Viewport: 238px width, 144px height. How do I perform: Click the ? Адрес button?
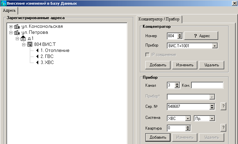point(201,36)
